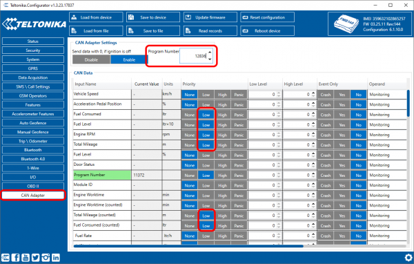Open Teltonika Twitter icon
The height and width of the screenshot is (264, 414).
click(35, 258)
